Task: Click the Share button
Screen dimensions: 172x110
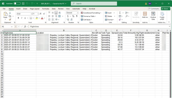Action: [x=166, y=9]
